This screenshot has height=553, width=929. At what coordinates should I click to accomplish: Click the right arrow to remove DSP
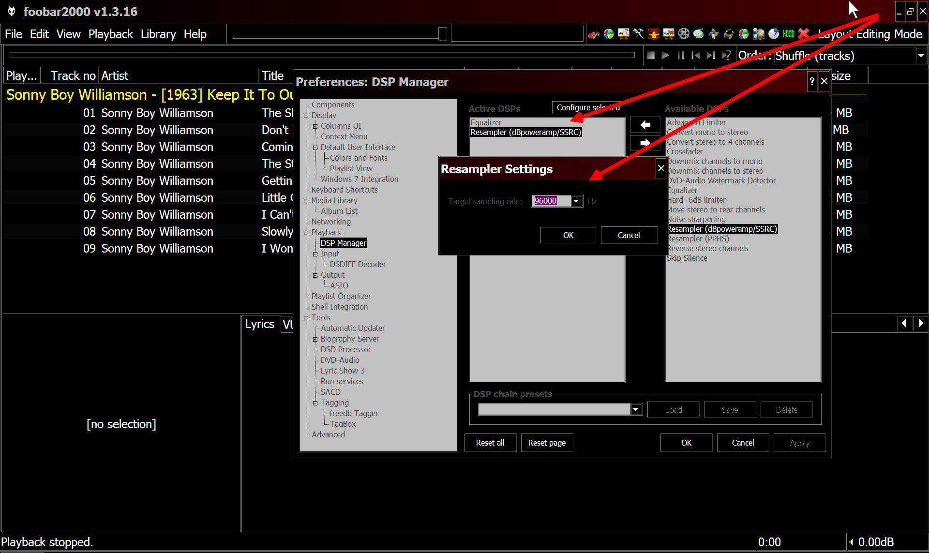pos(645,143)
